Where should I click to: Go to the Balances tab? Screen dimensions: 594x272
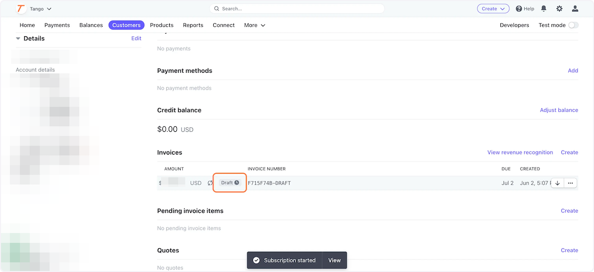pos(91,25)
